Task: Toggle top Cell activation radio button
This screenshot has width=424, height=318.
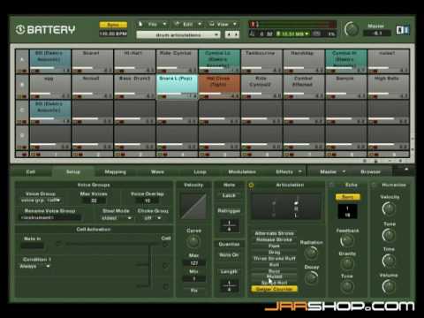Action: click(x=166, y=245)
